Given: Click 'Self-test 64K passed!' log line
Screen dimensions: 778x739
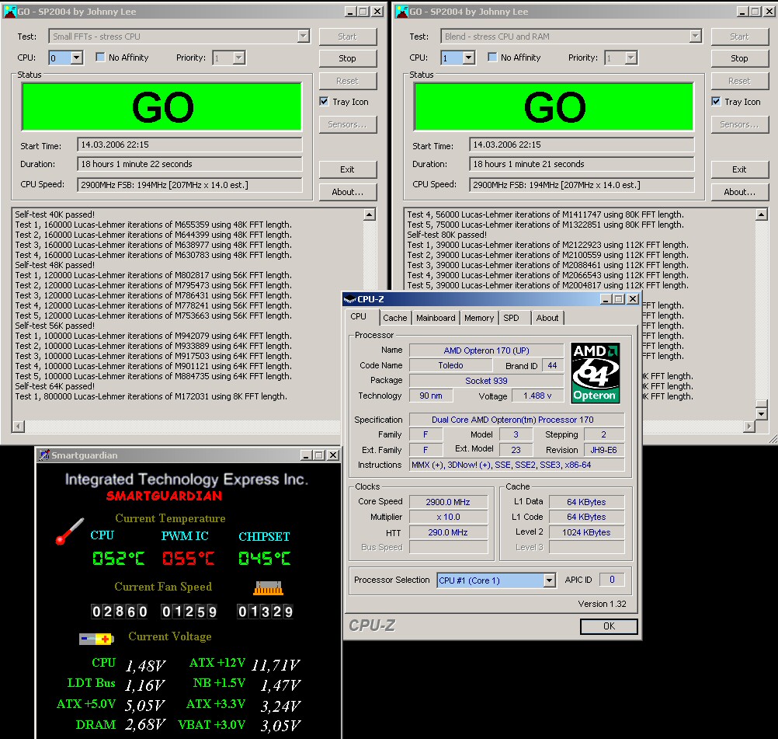Looking at the screenshot, I should [54, 386].
